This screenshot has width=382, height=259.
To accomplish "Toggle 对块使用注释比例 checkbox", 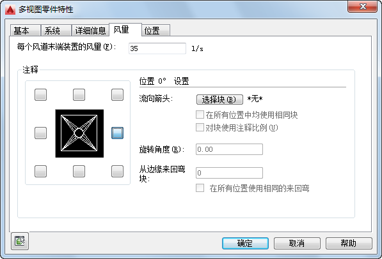I will point(200,128).
